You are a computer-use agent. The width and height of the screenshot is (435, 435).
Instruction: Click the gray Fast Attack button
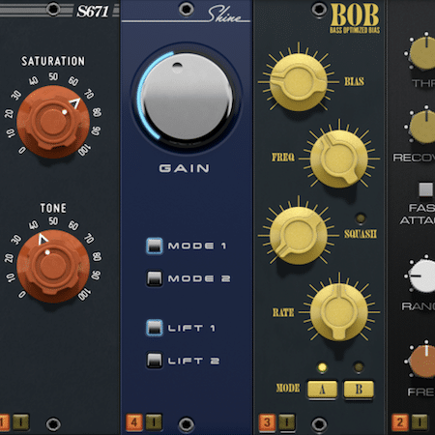425,189
